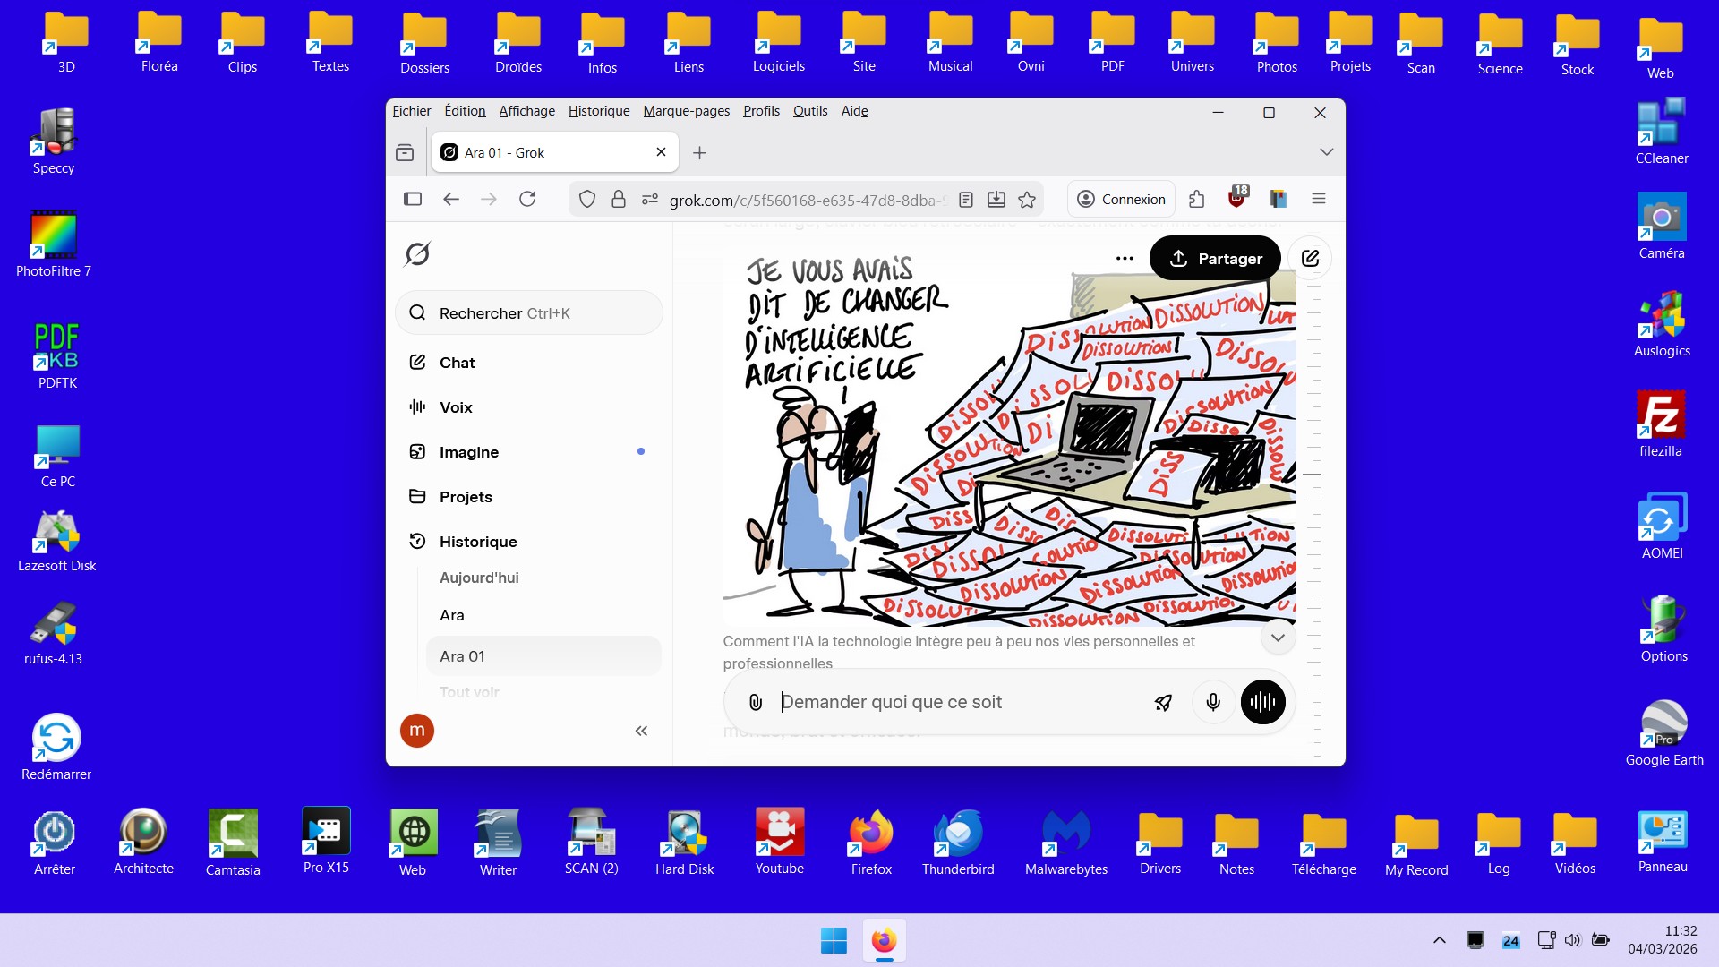Click the new chat pencil icon
The image size is (1719, 967).
(x=1310, y=259)
